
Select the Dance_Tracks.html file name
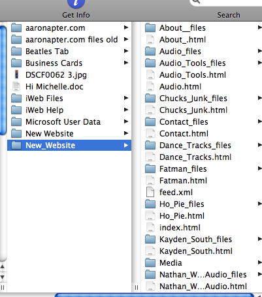tap(195, 157)
